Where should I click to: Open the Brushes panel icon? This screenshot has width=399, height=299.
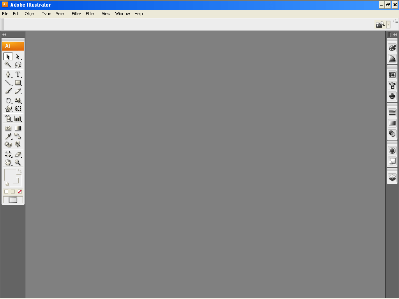click(392, 85)
